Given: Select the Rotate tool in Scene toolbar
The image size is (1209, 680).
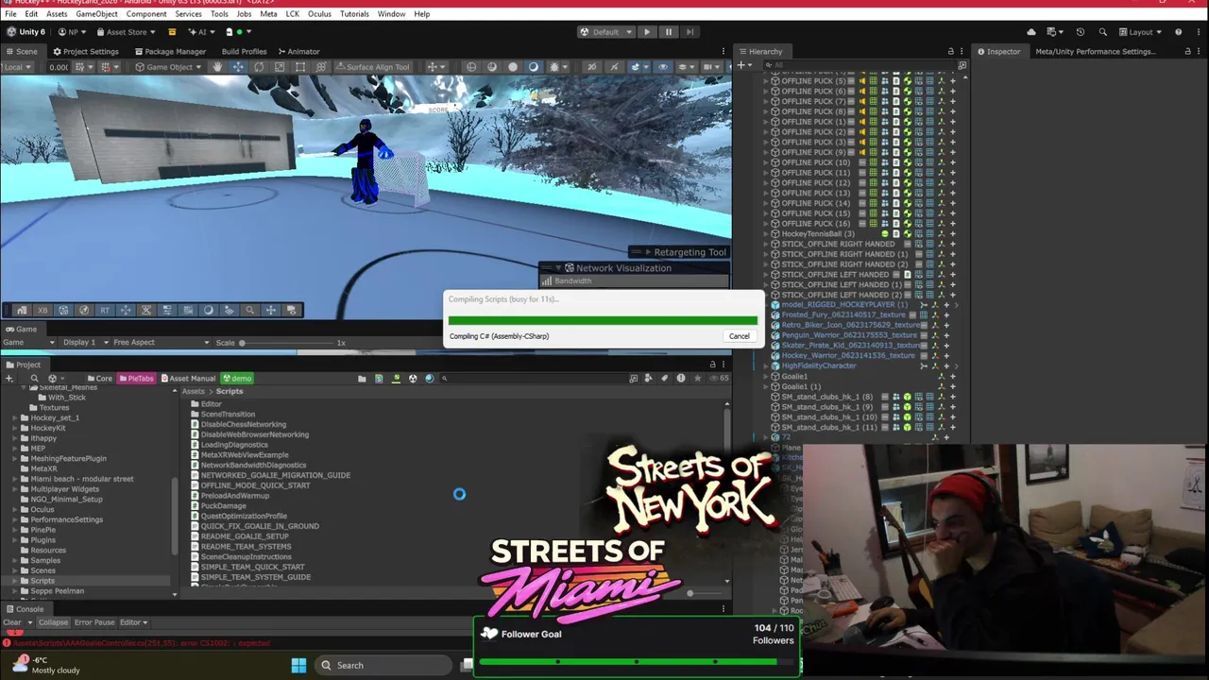Looking at the screenshot, I should (259, 67).
